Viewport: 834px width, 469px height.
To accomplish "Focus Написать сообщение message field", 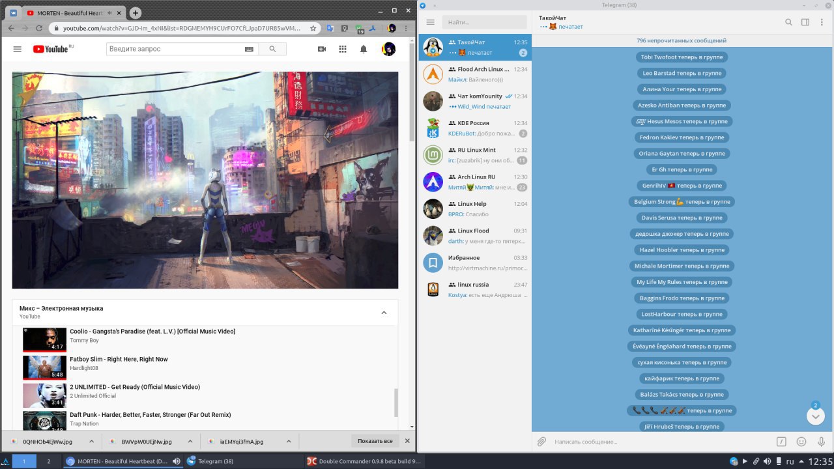I will (x=661, y=442).
